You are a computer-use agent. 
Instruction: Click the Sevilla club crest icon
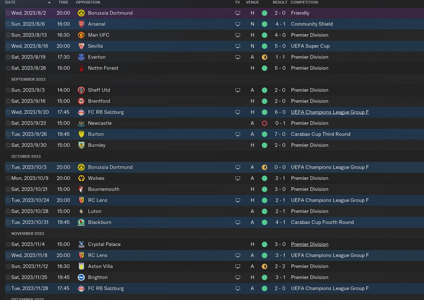tap(81, 46)
